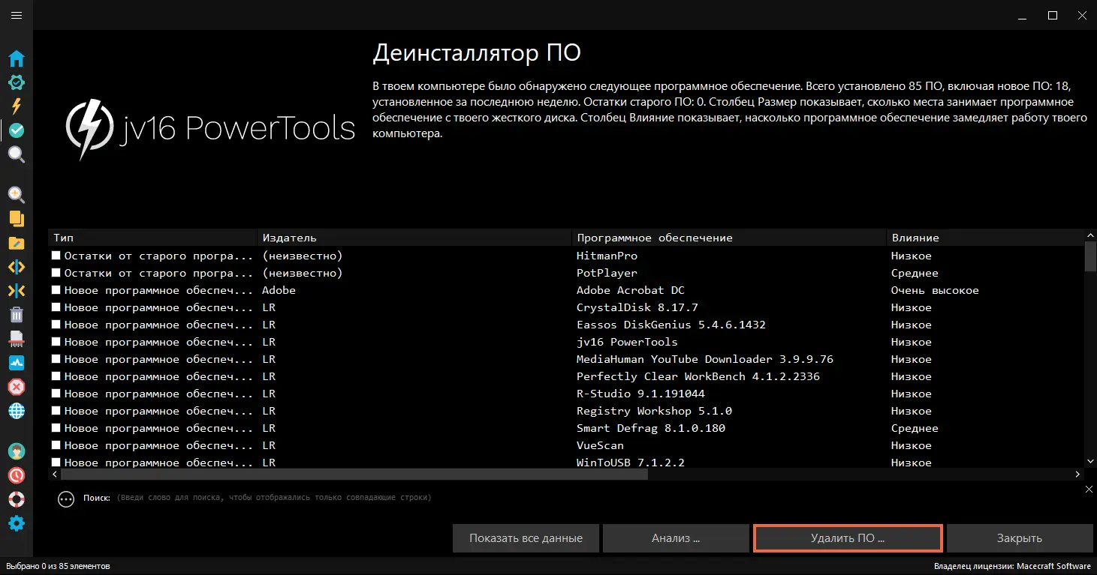Click the "Удалить ПО ..." button

(x=848, y=538)
